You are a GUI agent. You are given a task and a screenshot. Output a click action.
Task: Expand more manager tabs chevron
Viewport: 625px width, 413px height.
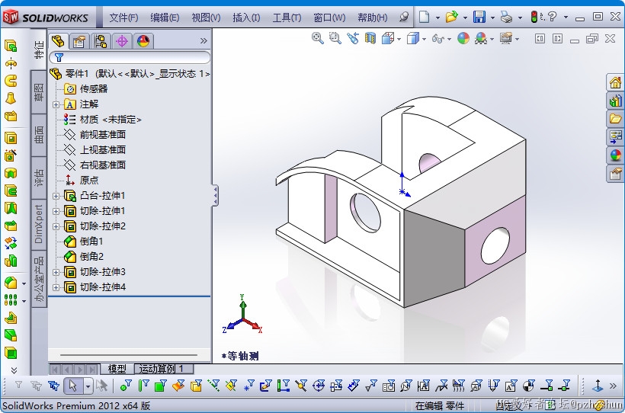pos(204,40)
